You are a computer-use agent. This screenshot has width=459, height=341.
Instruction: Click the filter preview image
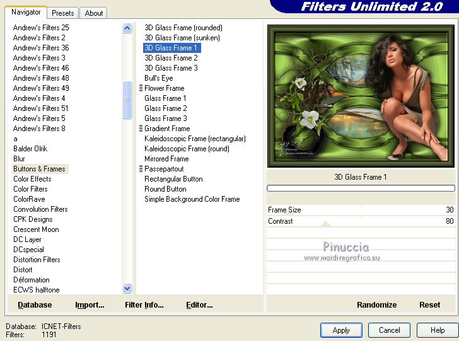pos(361,96)
